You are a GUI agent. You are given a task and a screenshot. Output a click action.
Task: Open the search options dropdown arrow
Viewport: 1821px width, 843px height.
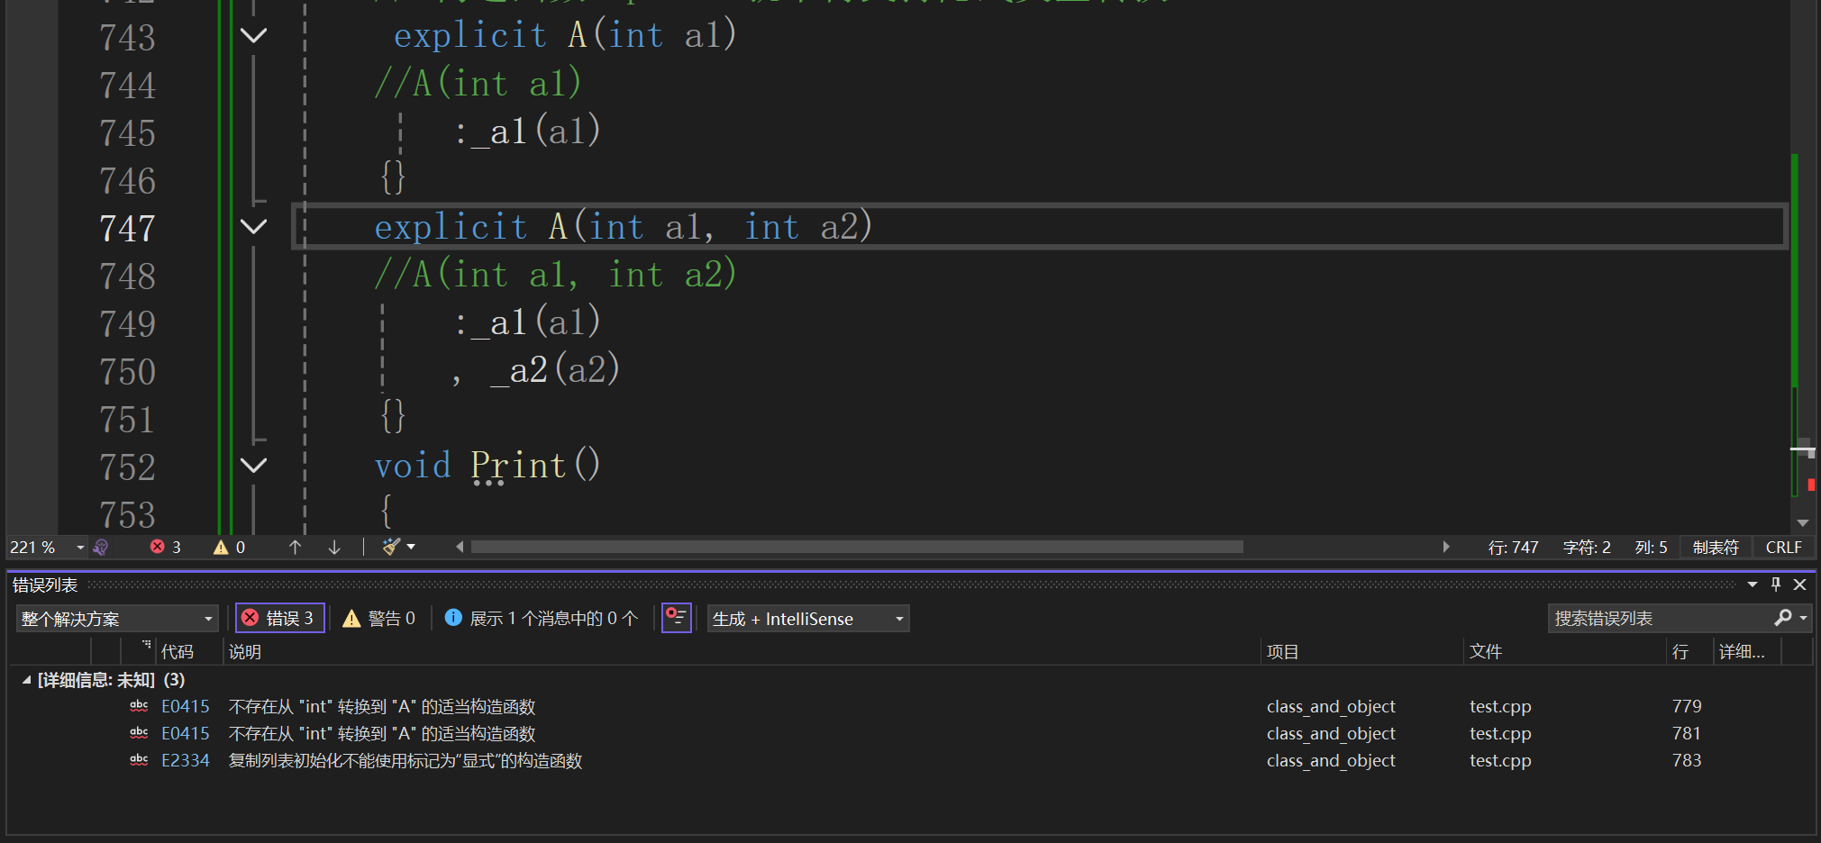pos(1803,618)
